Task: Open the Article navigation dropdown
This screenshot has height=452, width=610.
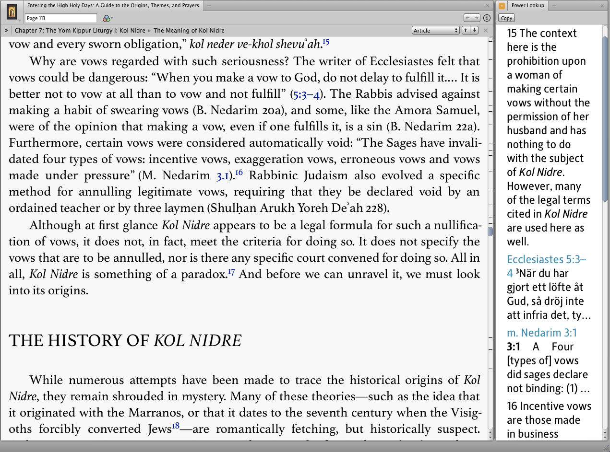Action: (436, 30)
